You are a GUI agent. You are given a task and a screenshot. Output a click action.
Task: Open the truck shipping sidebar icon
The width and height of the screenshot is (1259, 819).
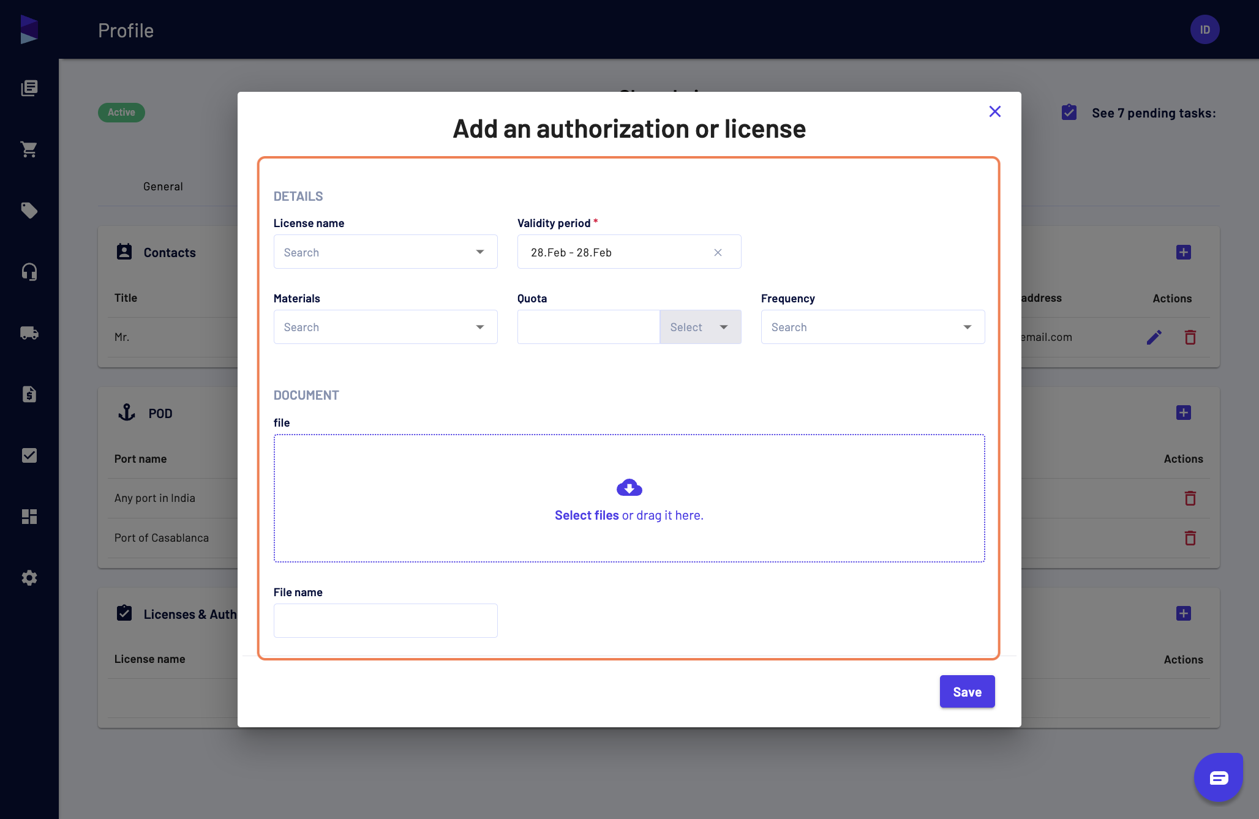(29, 333)
